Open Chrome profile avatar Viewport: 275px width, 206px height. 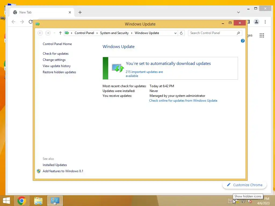(256, 22)
